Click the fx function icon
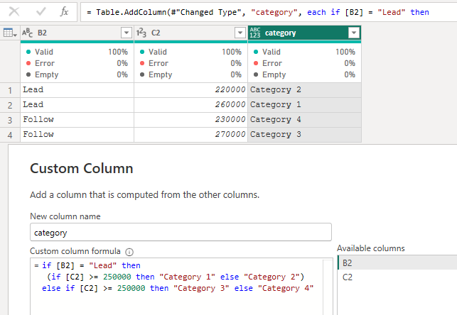Screen dimensions: 457x315 (x=64, y=11)
